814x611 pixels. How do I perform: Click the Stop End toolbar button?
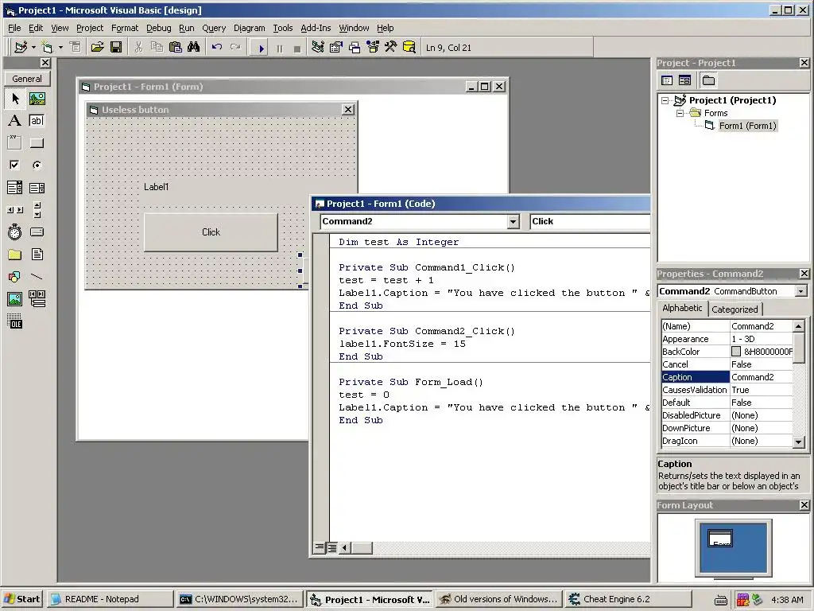point(297,49)
